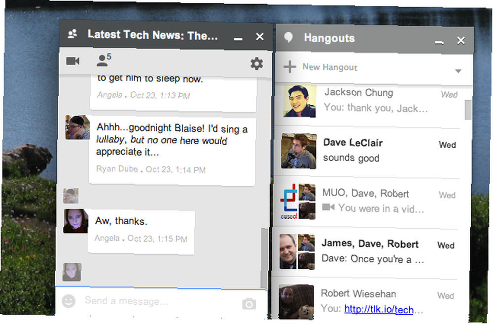Click Dave LeClair's profile photo

[x=299, y=151]
